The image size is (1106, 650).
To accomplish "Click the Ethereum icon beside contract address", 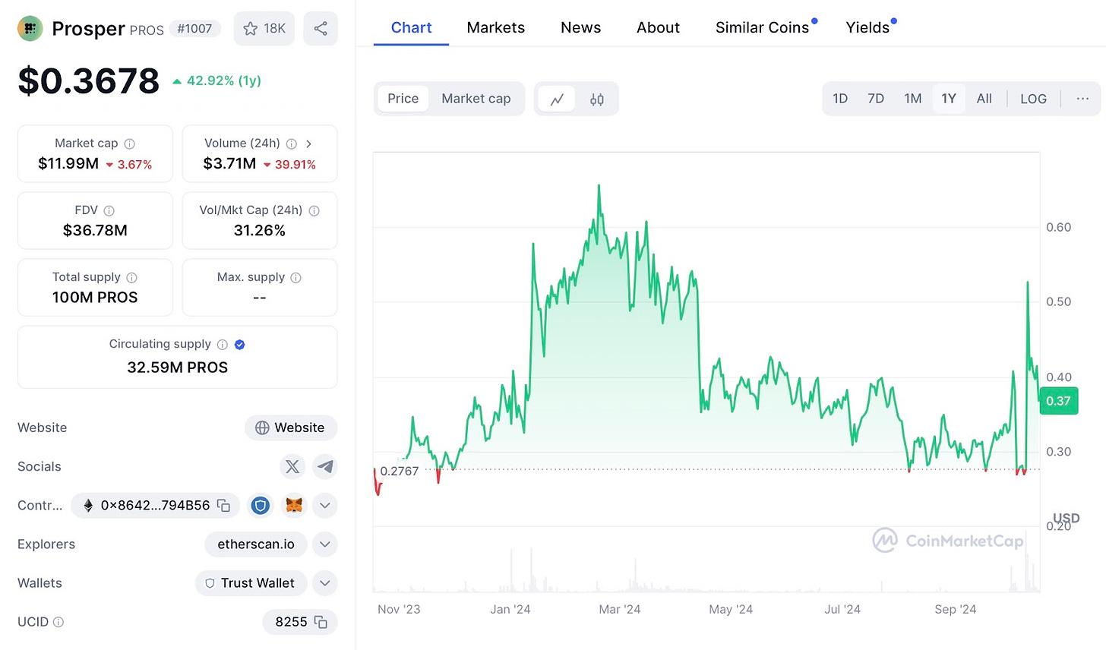I will 88,506.
